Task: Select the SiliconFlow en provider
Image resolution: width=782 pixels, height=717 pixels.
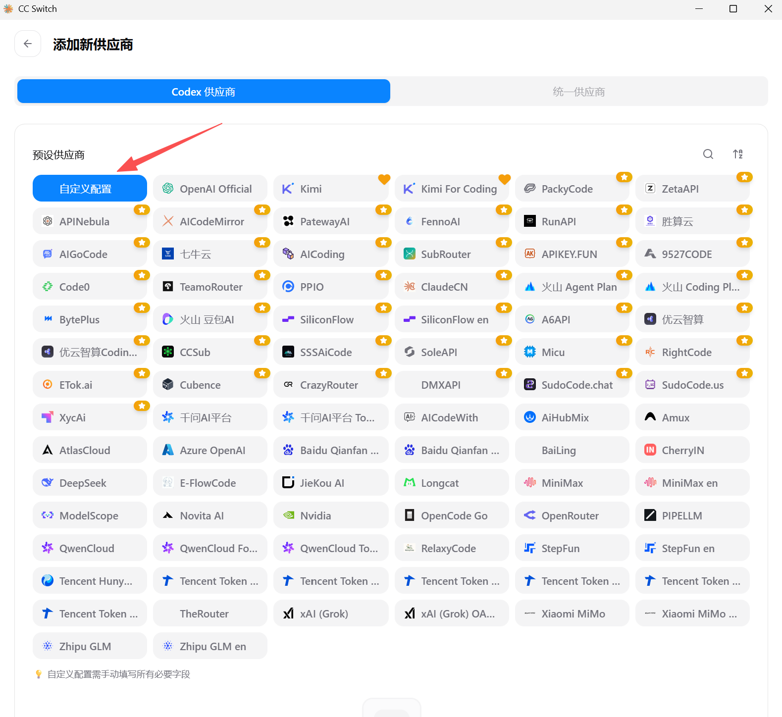Action: (x=452, y=319)
